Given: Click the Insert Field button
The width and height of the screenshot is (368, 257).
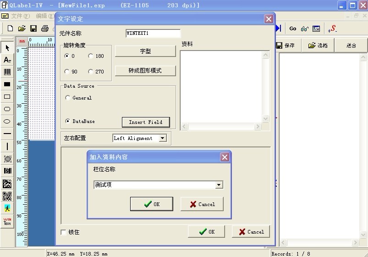Looking at the screenshot, I should tap(146, 122).
